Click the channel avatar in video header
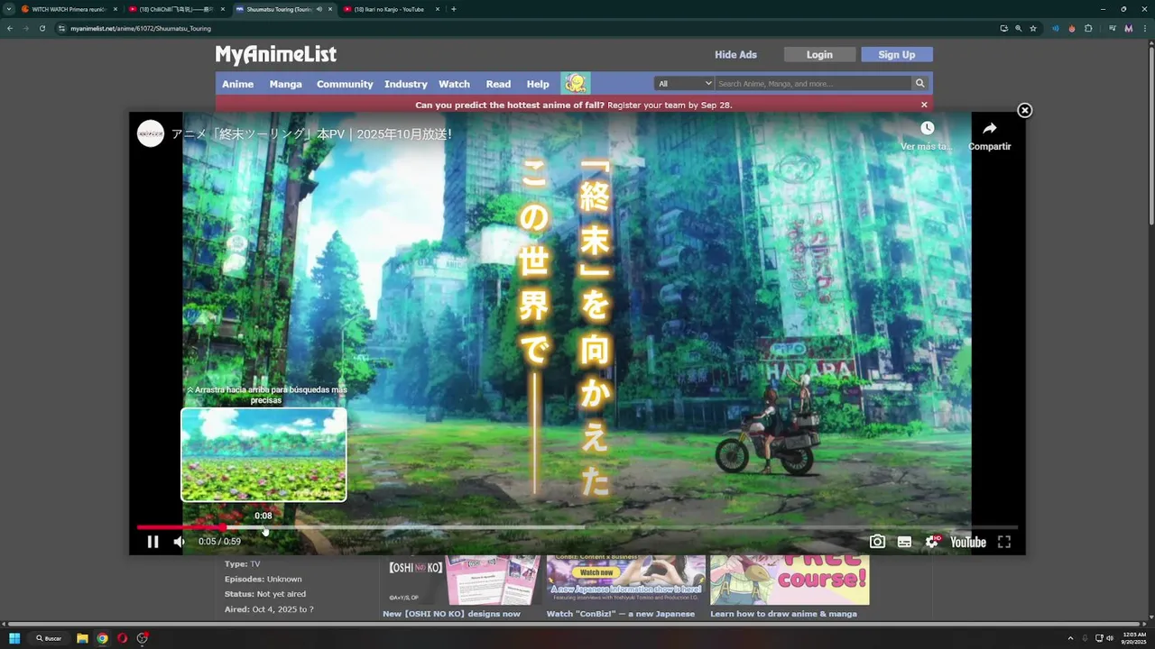 pyautogui.click(x=151, y=133)
